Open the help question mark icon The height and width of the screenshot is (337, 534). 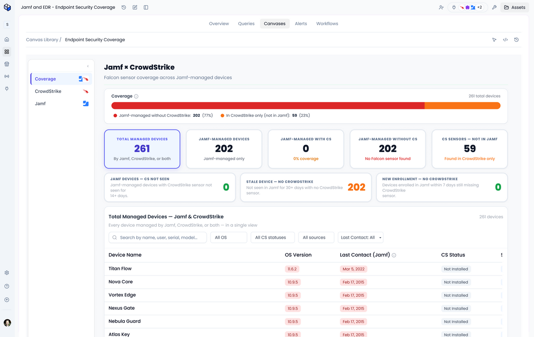(7, 286)
